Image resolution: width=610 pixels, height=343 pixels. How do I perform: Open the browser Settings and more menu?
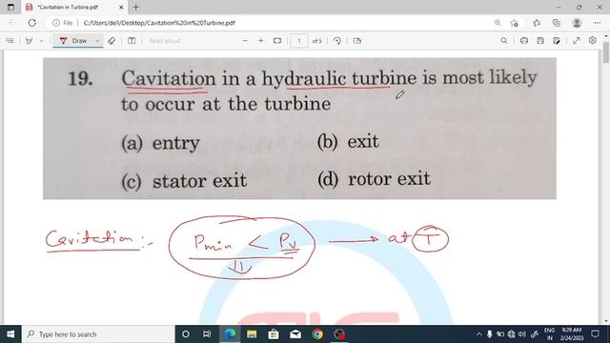coord(598,23)
